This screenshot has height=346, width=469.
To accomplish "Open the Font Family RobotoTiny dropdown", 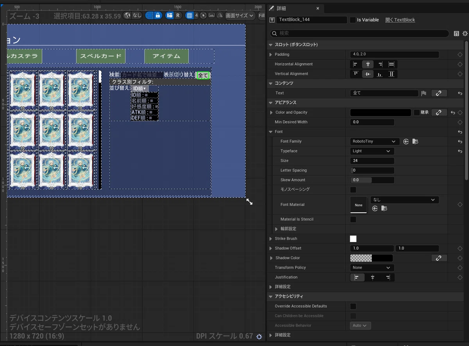I will click(x=374, y=142).
